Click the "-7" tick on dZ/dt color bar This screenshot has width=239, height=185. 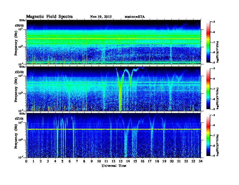point(214,135)
